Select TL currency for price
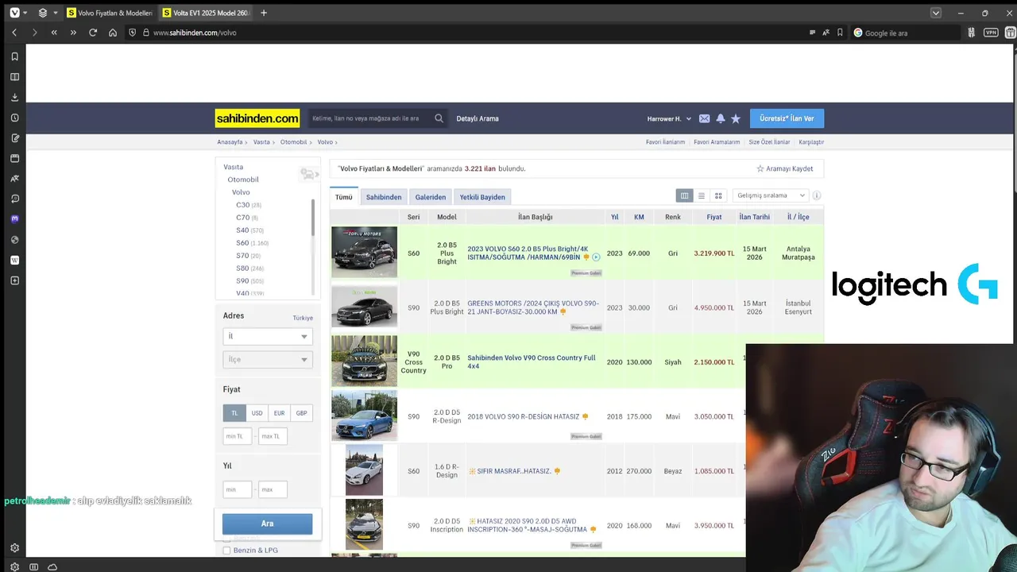1017x572 pixels. click(x=234, y=413)
